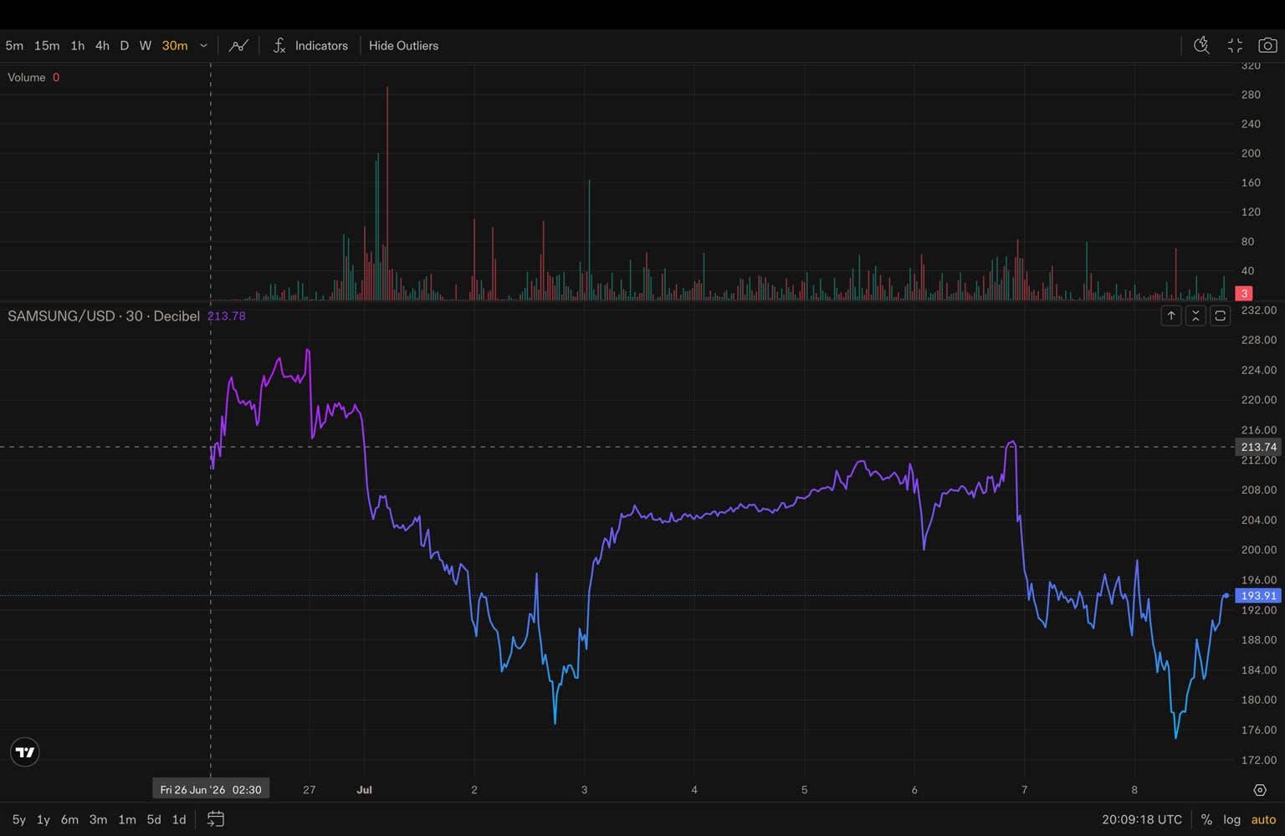Choose the weekly W interval

coord(146,46)
